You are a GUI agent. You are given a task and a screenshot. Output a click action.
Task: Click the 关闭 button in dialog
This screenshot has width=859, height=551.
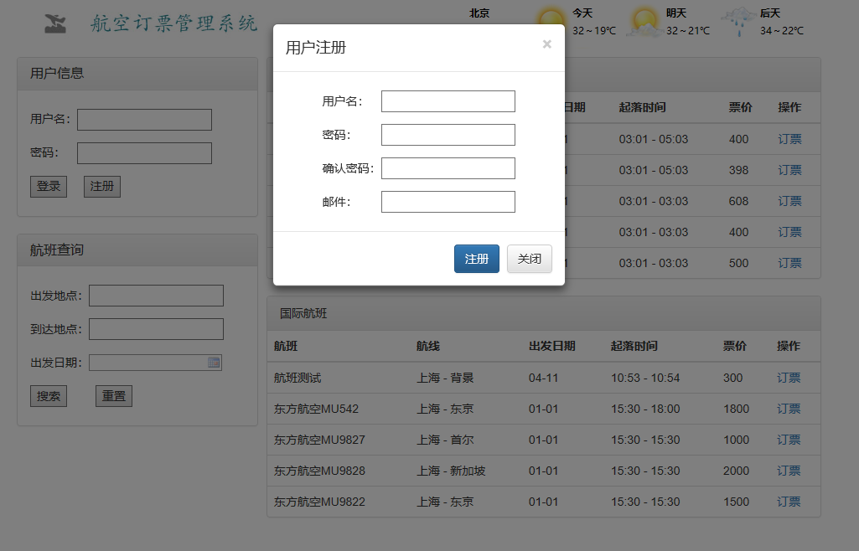(529, 259)
